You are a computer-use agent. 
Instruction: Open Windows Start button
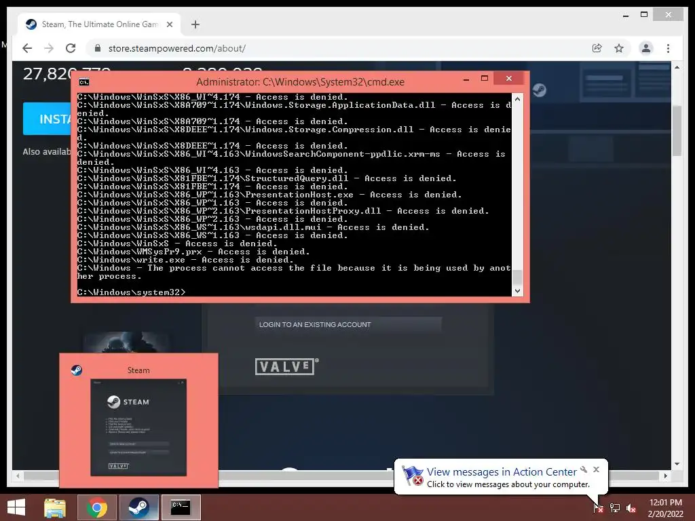coord(16,507)
